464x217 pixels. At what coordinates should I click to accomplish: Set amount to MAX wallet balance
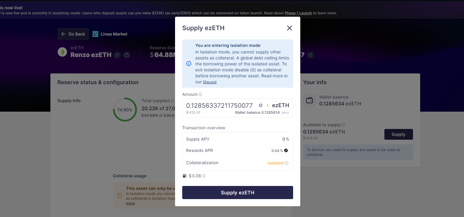coord(285,113)
